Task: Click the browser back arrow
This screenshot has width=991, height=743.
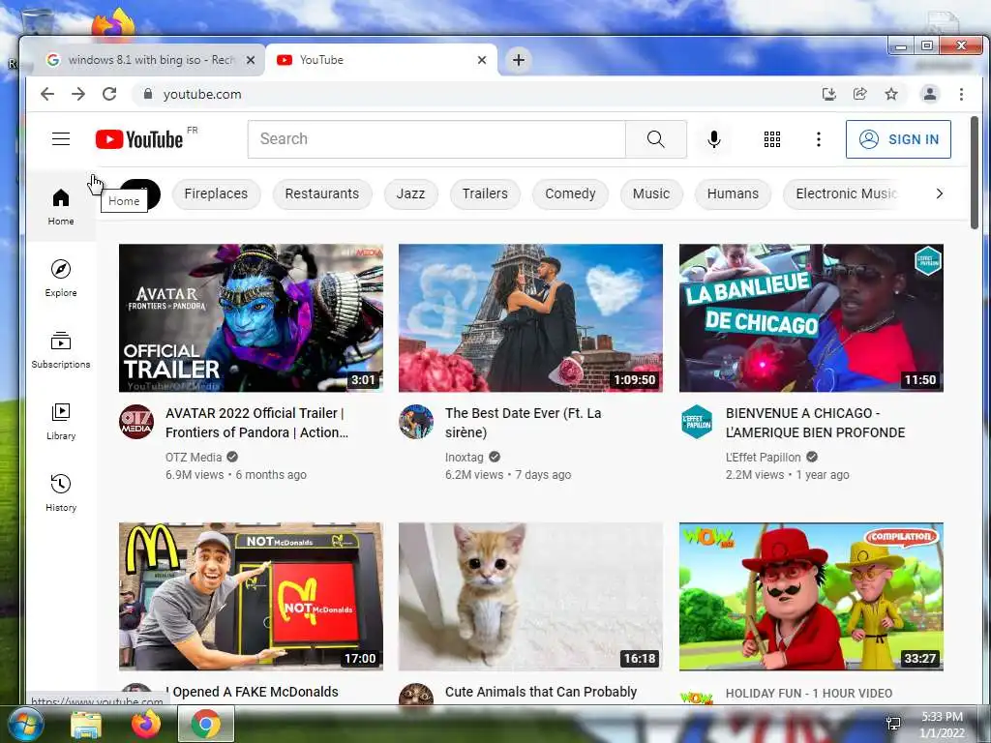Action: [47, 94]
